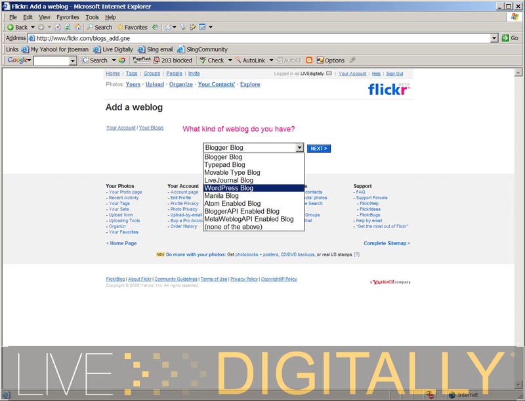Click the Sign Out link

click(394, 74)
